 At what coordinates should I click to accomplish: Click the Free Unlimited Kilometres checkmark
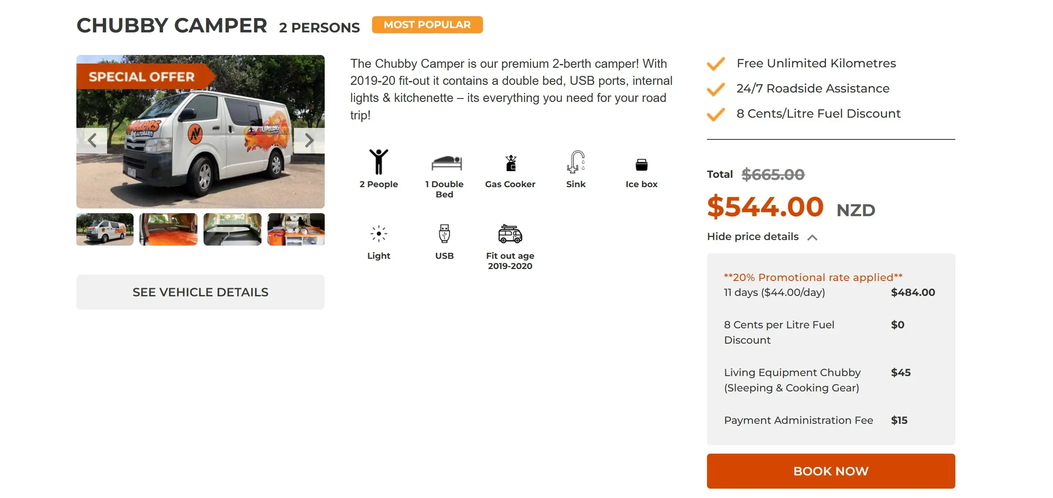716,64
